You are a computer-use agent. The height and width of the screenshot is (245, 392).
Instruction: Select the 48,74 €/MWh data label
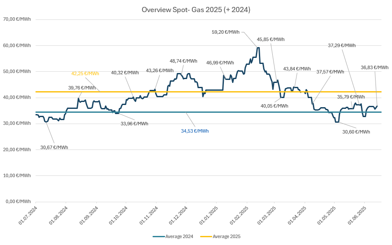tap(183, 61)
